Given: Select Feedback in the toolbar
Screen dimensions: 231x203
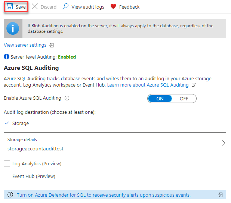Looking at the screenshot, I should point(129,7).
